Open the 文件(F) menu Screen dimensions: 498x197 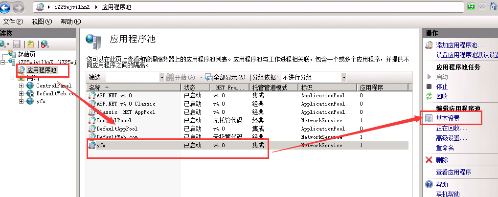[13, 22]
